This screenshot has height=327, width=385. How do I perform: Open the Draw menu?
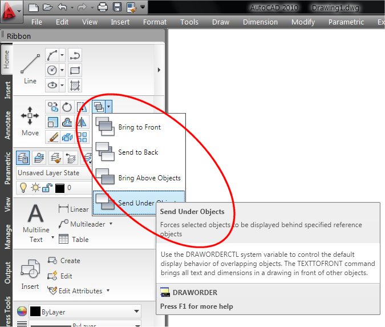click(x=221, y=22)
